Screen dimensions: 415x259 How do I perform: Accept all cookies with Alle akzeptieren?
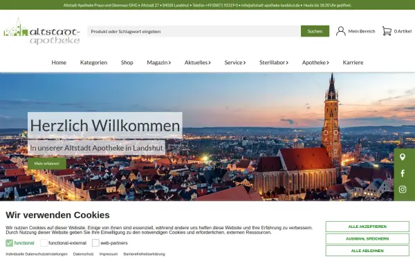367,227
